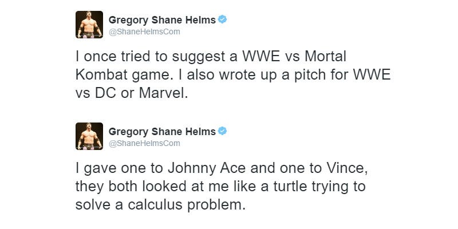Open the tweet about Johnny Ace and Vince
458x229 pixels.
222,187
